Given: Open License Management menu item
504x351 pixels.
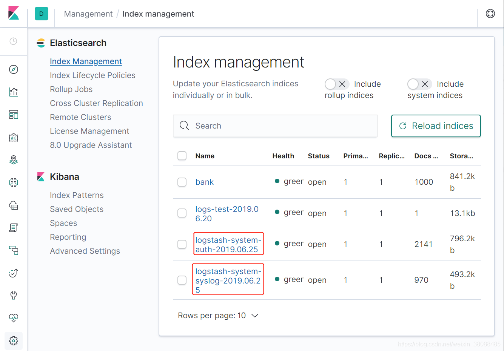Looking at the screenshot, I should tap(89, 131).
